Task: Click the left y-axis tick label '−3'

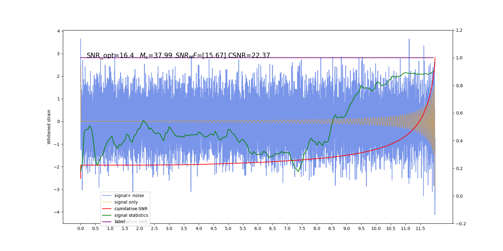Action: 57,190
